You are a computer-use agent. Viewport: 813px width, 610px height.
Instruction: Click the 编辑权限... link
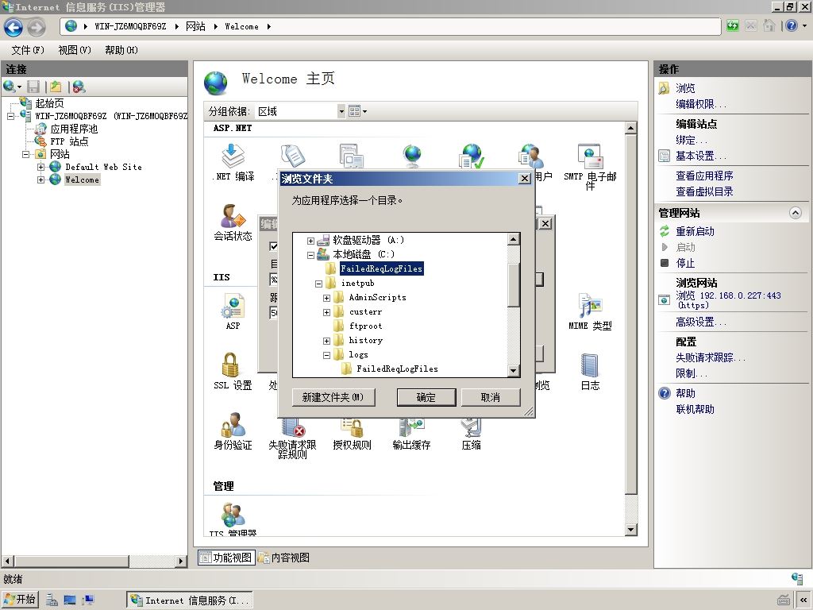pos(700,104)
